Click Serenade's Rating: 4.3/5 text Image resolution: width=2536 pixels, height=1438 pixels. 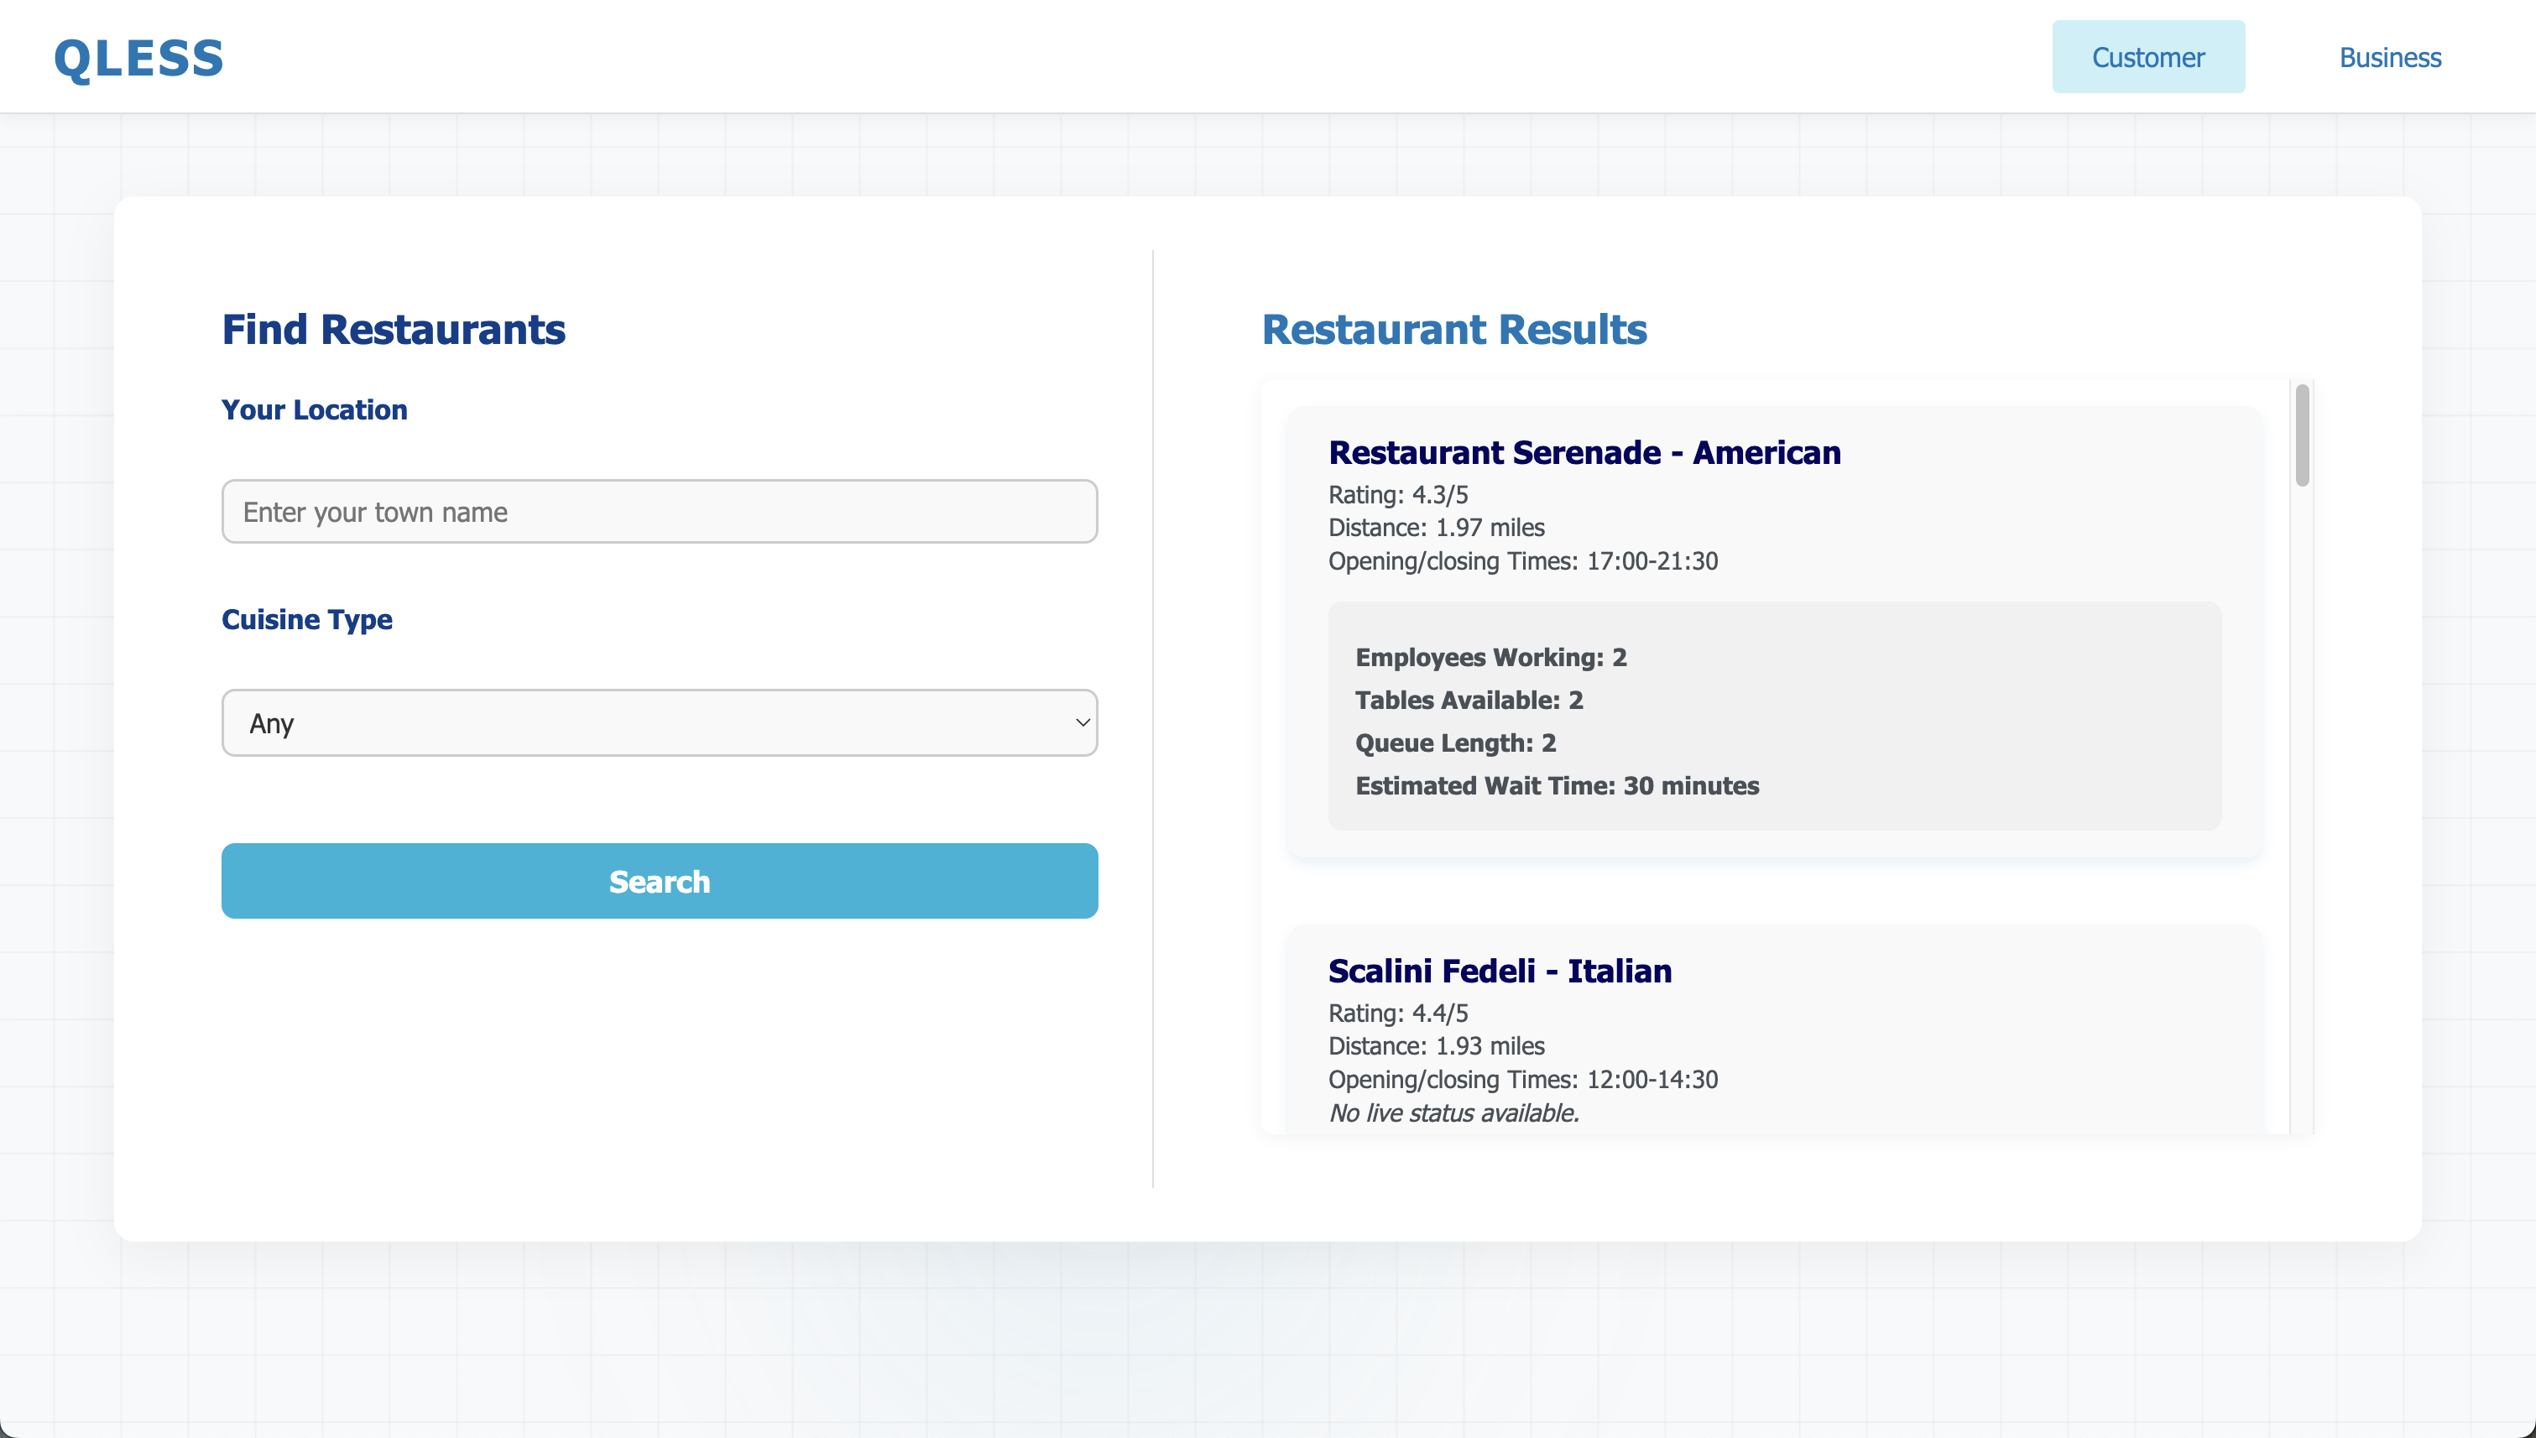(x=1397, y=495)
